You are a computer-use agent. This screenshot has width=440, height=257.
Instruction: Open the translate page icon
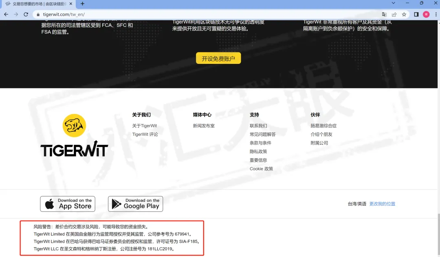(384, 15)
